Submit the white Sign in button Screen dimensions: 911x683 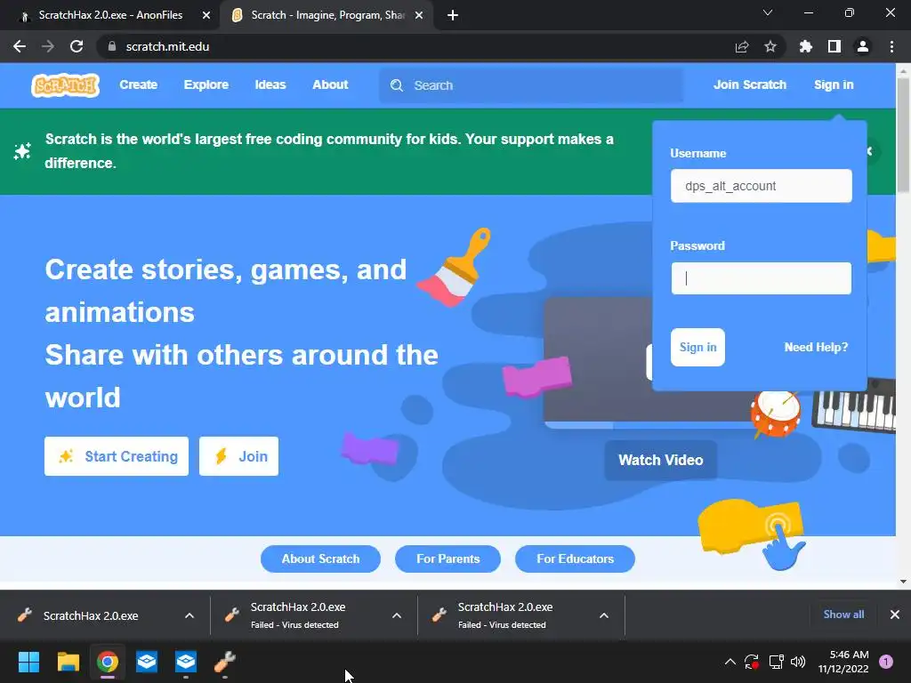click(697, 348)
